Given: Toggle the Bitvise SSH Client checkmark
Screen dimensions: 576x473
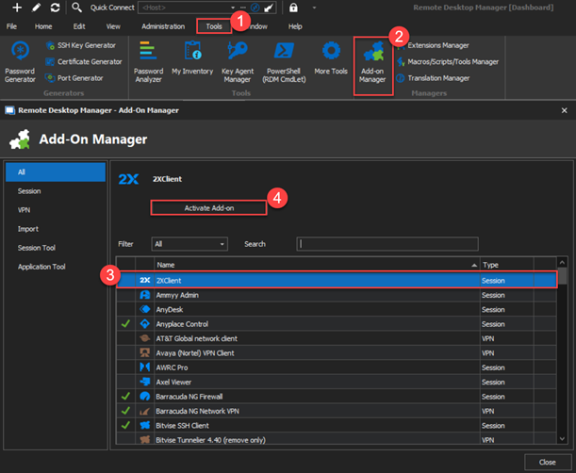Looking at the screenshot, I should pyautogui.click(x=125, y=426).
